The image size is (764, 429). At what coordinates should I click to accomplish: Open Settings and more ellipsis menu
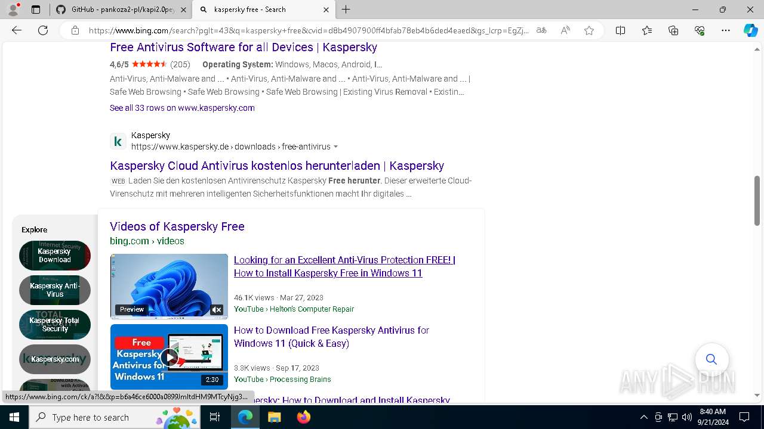726,30
